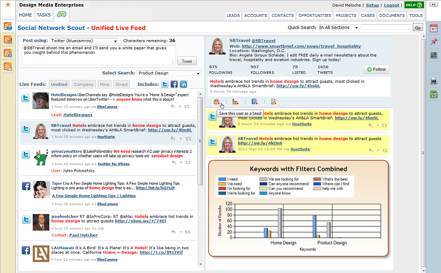This screenshot has height=273, width=441.
Task: Open the activity monitor icon
Action: coord(434,55)
